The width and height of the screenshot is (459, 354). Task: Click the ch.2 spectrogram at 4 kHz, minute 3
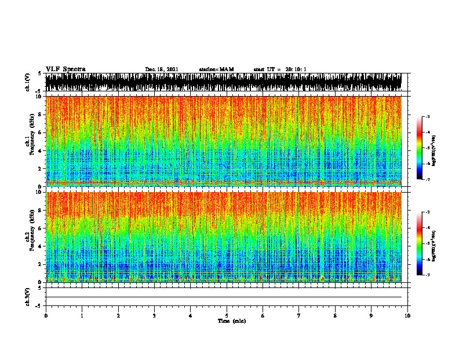tap(154, 246)
